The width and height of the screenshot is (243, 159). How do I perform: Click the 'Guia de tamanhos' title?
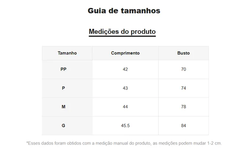[124, 11]
